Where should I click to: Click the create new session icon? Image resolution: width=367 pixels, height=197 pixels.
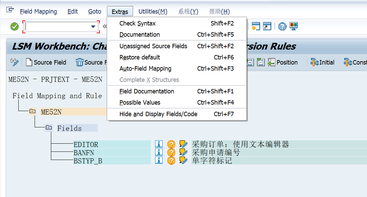(256, 26)
